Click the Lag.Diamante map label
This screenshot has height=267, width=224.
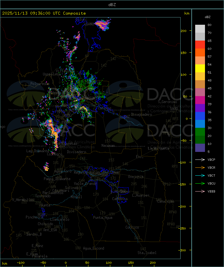[x=38, y=151]
